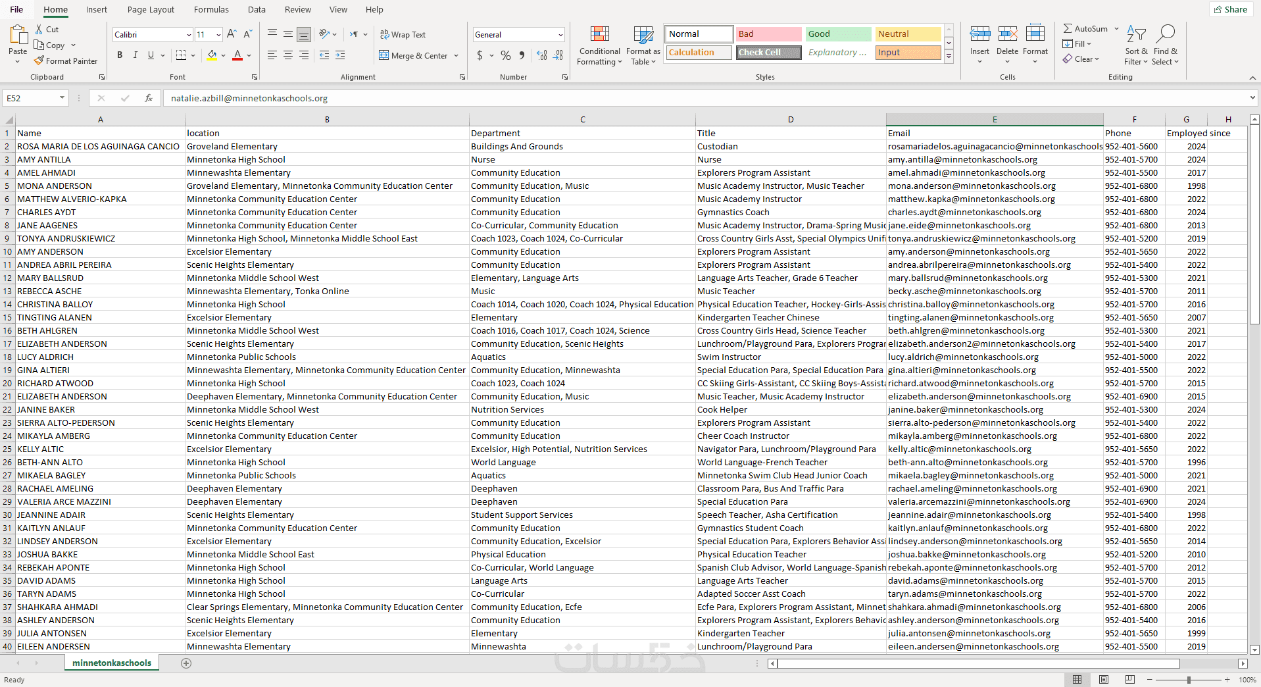This screenshot has width=1261, height=687.
Task: Open Conditional Formatting menu
Action: click(599, 46)
